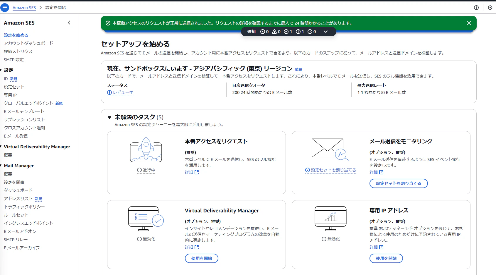The width and height of the screenshot is (496, 275).
Task: Open サプレッションリスト in the sidebar
Action: [x=24, y=120]
